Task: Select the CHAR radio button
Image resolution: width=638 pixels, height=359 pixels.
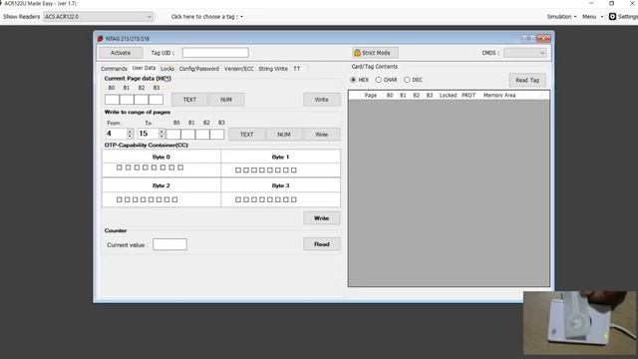Action: point(379,80)
